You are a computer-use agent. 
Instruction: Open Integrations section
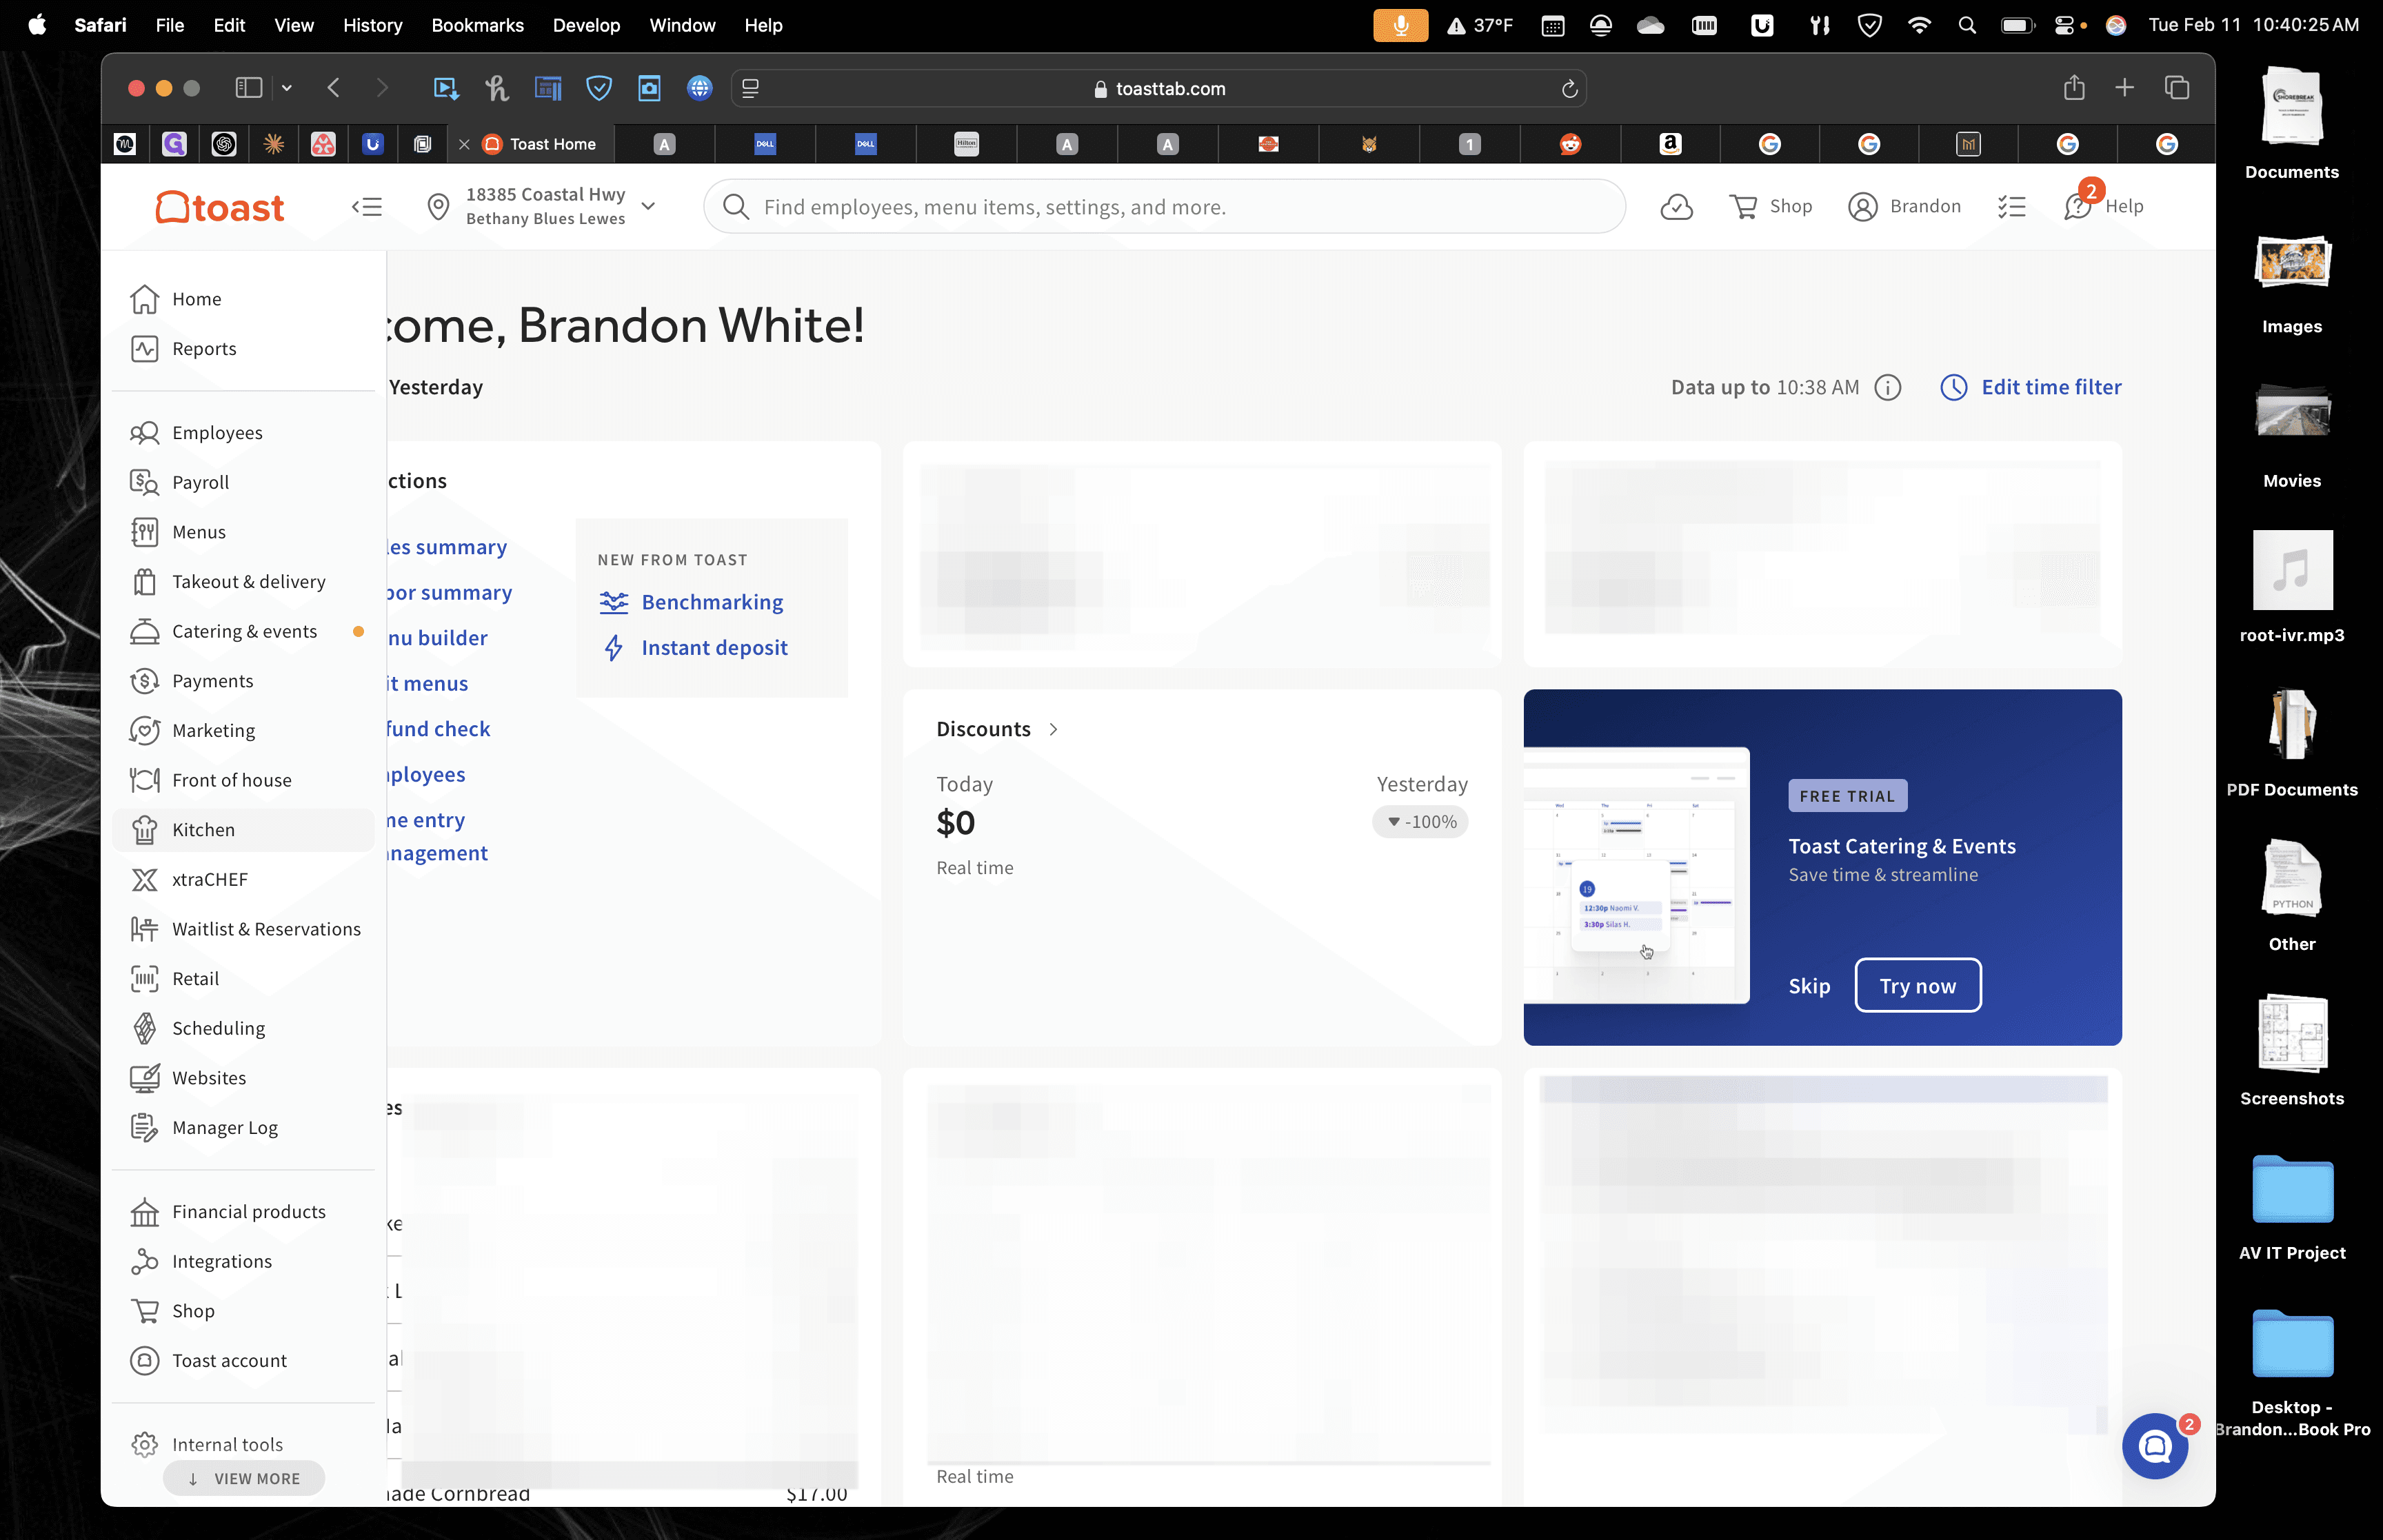(x=243, y=1261)
